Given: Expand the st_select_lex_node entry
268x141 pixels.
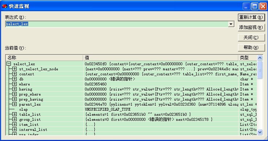Looking at the screenshot, I should tap(14, 69).
